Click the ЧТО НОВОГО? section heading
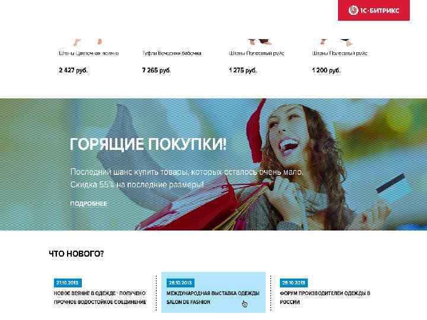This screenshot has height=320, width=427. 77,254
